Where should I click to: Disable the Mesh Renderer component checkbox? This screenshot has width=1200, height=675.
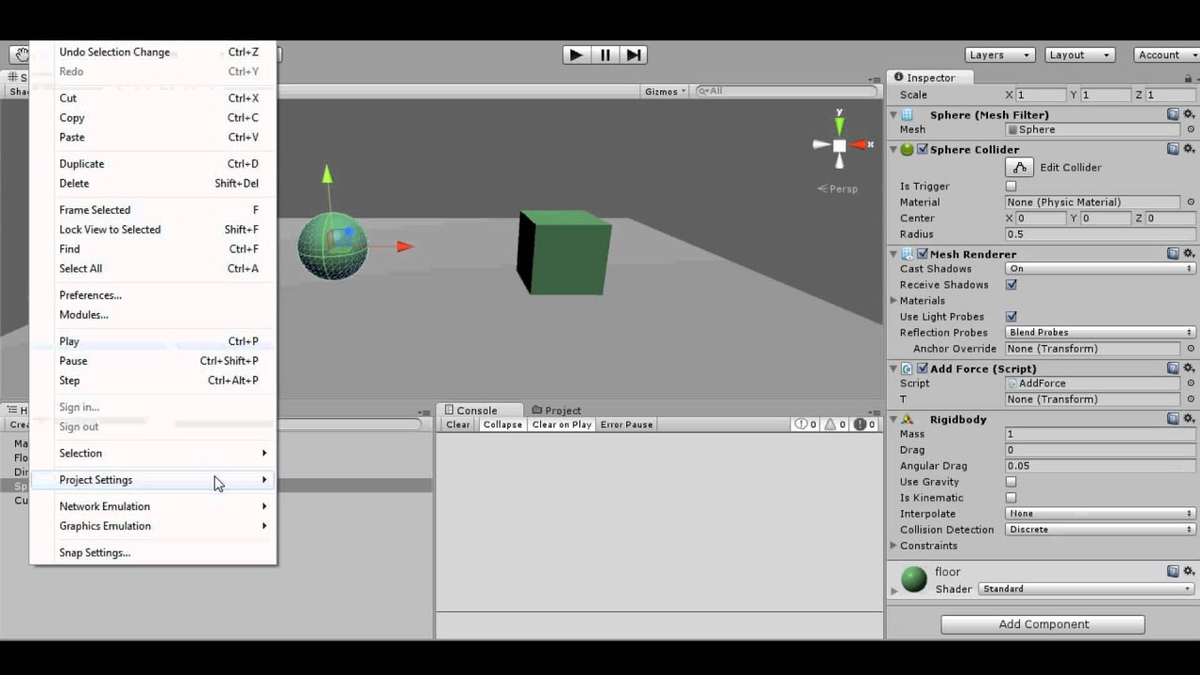[x=922, y=253]
